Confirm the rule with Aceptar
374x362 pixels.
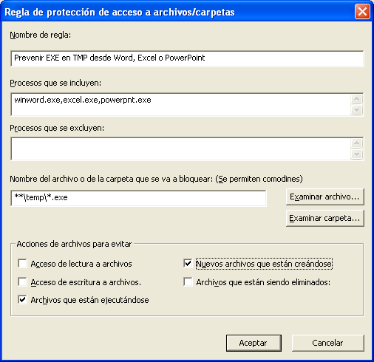(254, 343)
